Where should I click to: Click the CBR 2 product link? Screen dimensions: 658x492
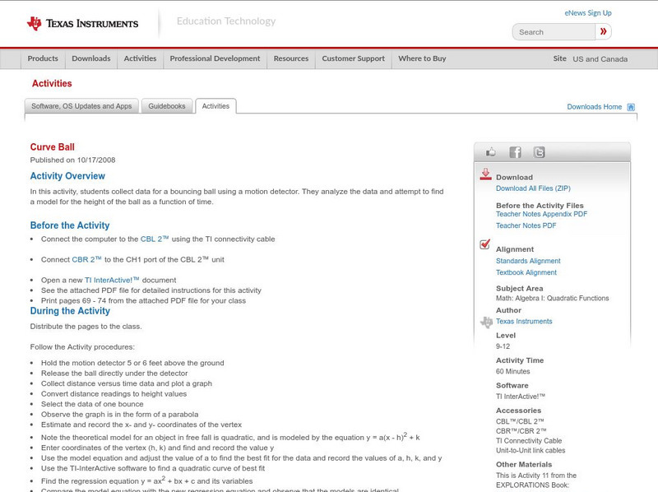tap(86, 259)
